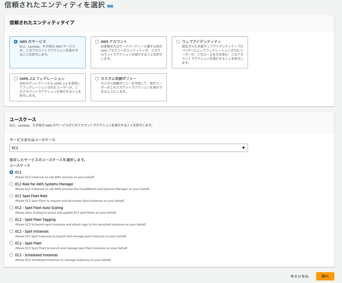Choose EC2 - Spot Instances use case

[11, 231]
